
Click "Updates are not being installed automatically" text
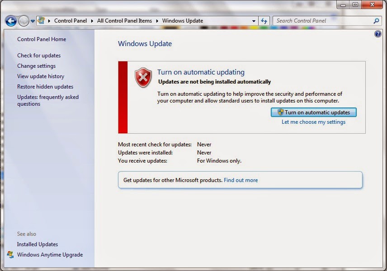click(x=214, y=82)
